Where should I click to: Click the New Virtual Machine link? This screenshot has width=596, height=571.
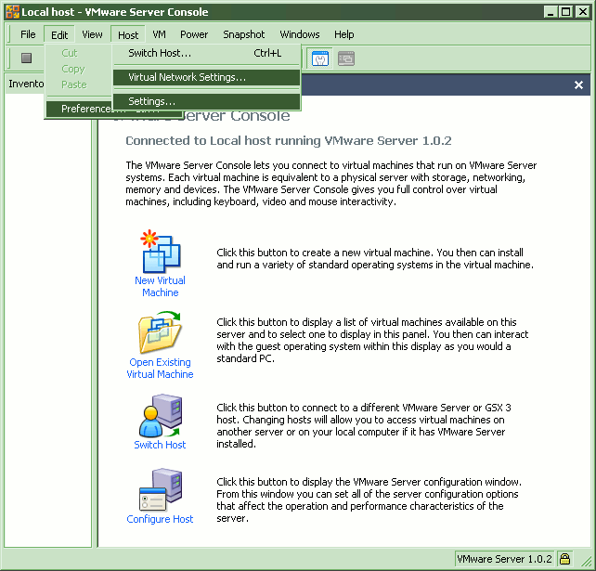(160, 286)
